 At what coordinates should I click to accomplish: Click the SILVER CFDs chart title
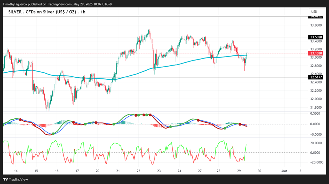tap(47, 12)
